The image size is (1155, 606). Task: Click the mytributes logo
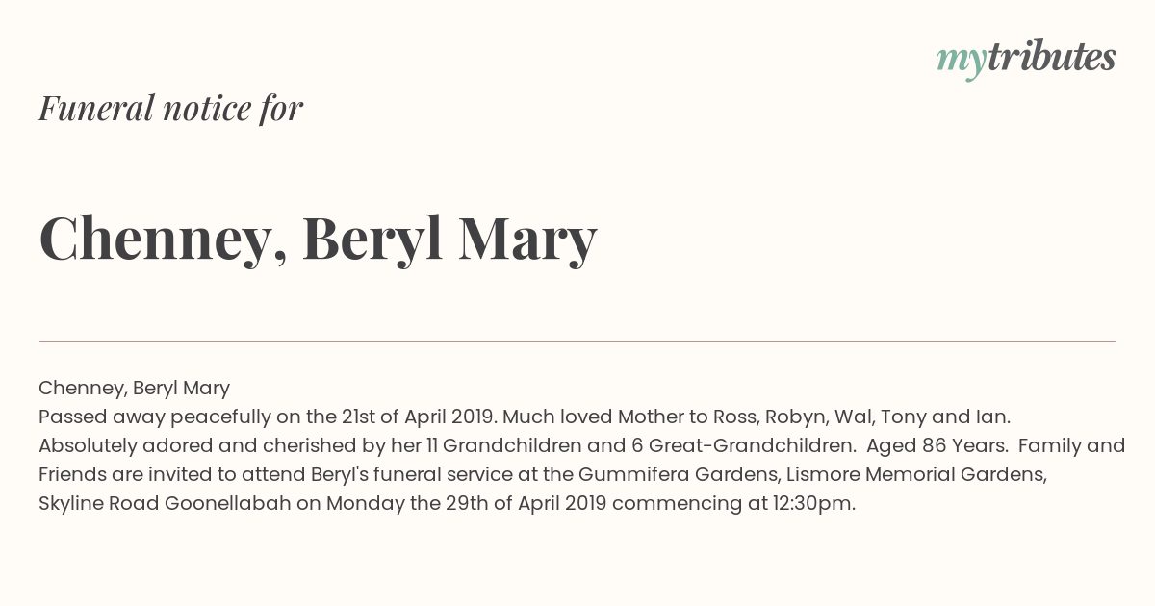click(1026, 59)
